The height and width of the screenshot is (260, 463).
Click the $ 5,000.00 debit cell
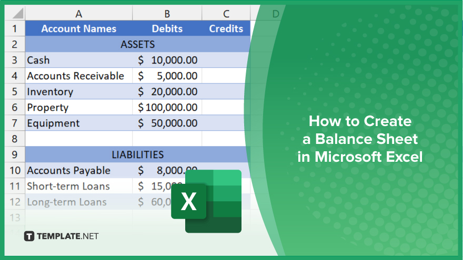click(x=167, y=76)
